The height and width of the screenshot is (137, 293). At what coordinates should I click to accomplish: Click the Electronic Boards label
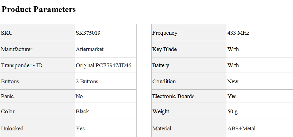pos(173,96)
